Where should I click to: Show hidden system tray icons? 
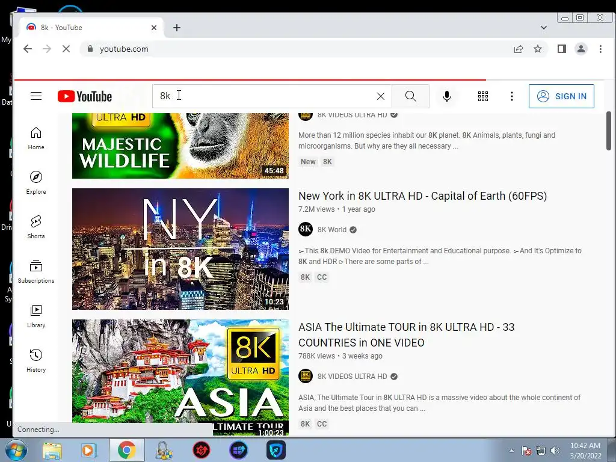(x=511, y=451)
